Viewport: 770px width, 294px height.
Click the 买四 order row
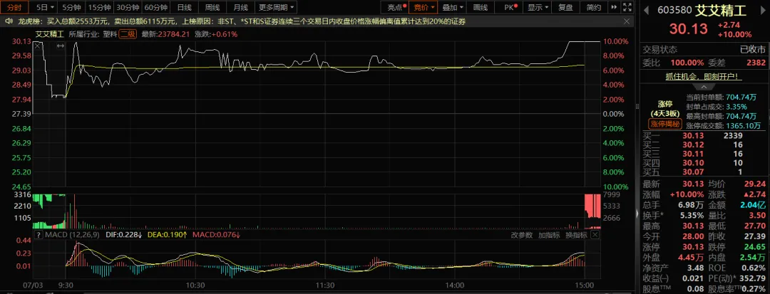(x=704, y=163)
